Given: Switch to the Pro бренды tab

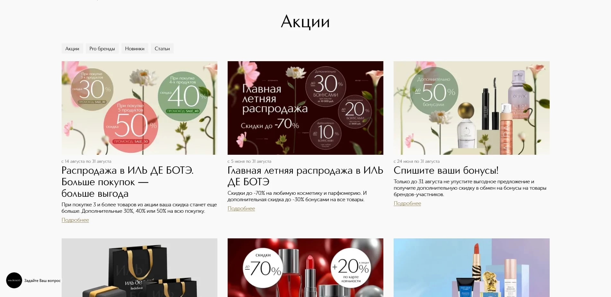Looking at the screenshot, I should pyautogui.click(x=102, y=49).
